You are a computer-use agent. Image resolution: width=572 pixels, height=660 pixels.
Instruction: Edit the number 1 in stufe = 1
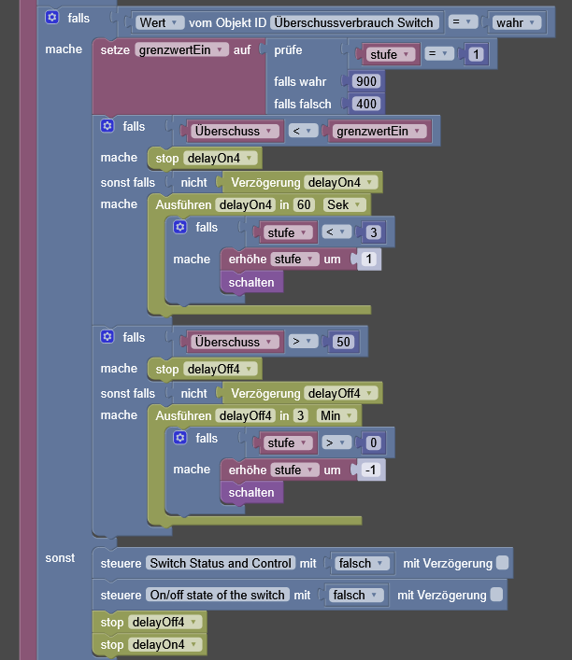click(x=476, y=54)
